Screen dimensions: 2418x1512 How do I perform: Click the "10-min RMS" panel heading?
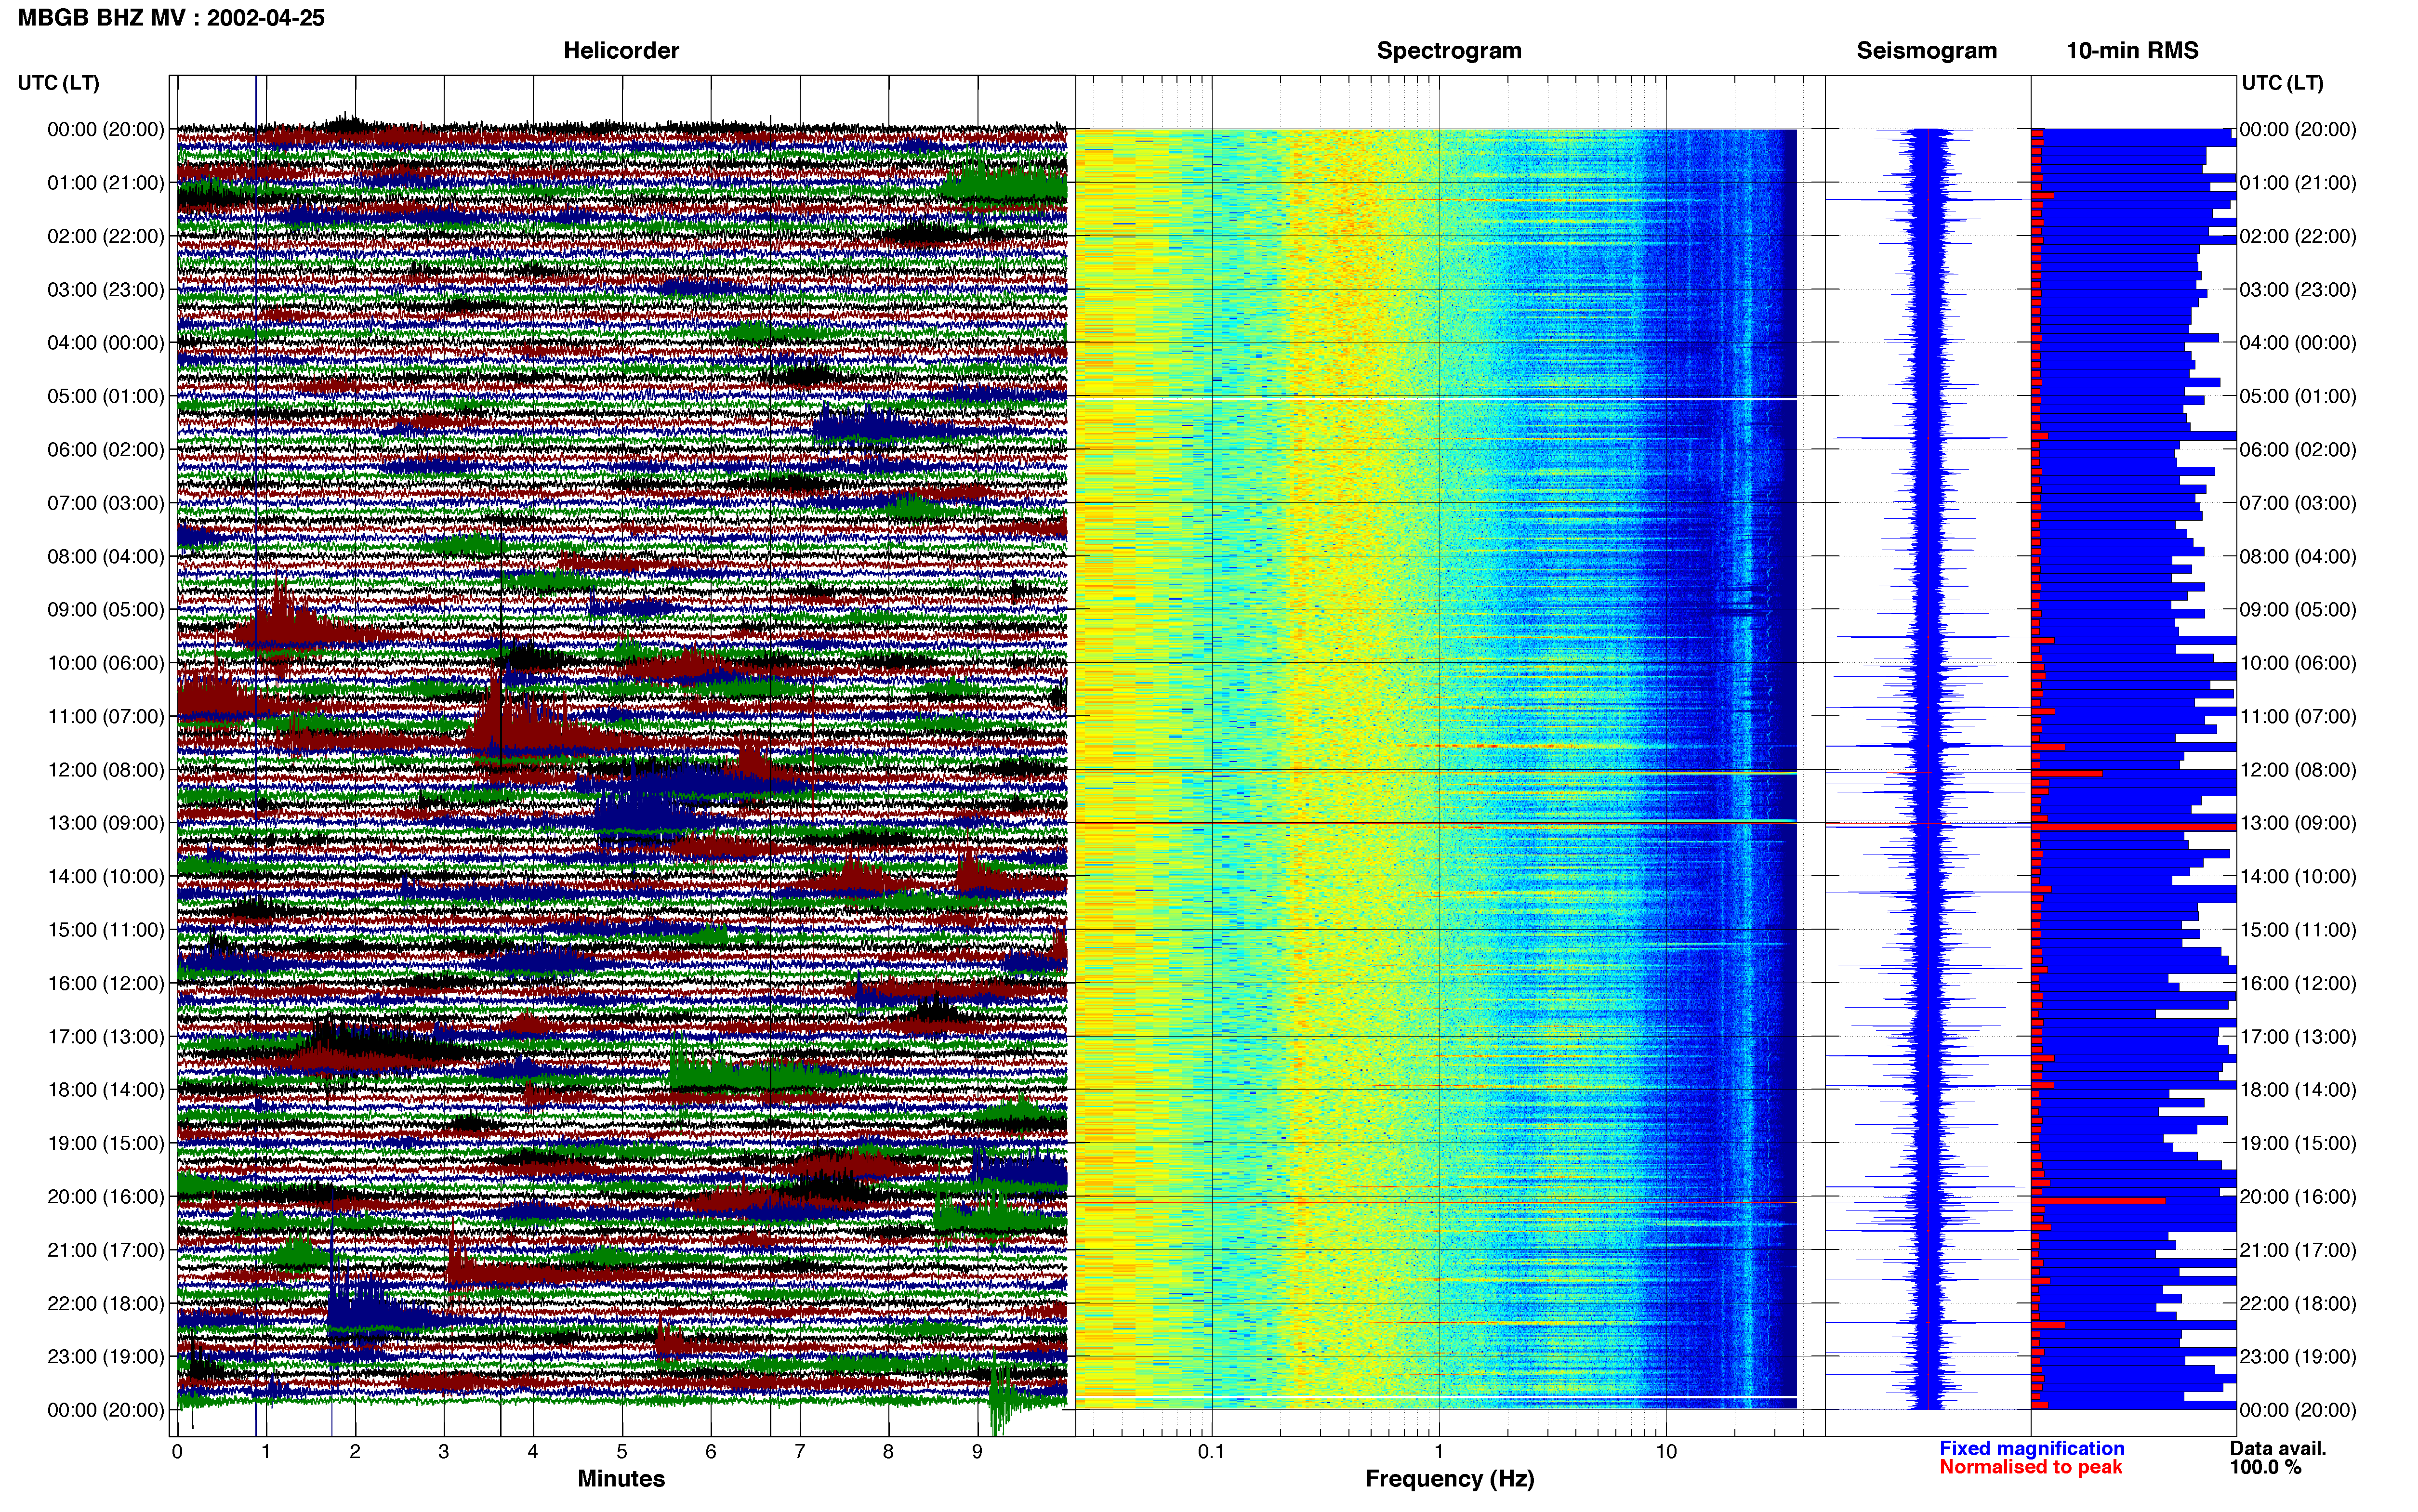click(2132, 50)
